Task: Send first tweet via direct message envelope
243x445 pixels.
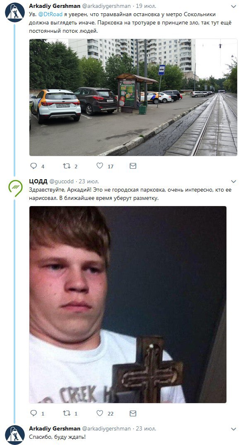Action: click(133, 166)
